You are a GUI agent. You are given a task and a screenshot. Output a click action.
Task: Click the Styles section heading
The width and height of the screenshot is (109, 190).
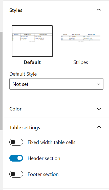[x=16, y=10]
